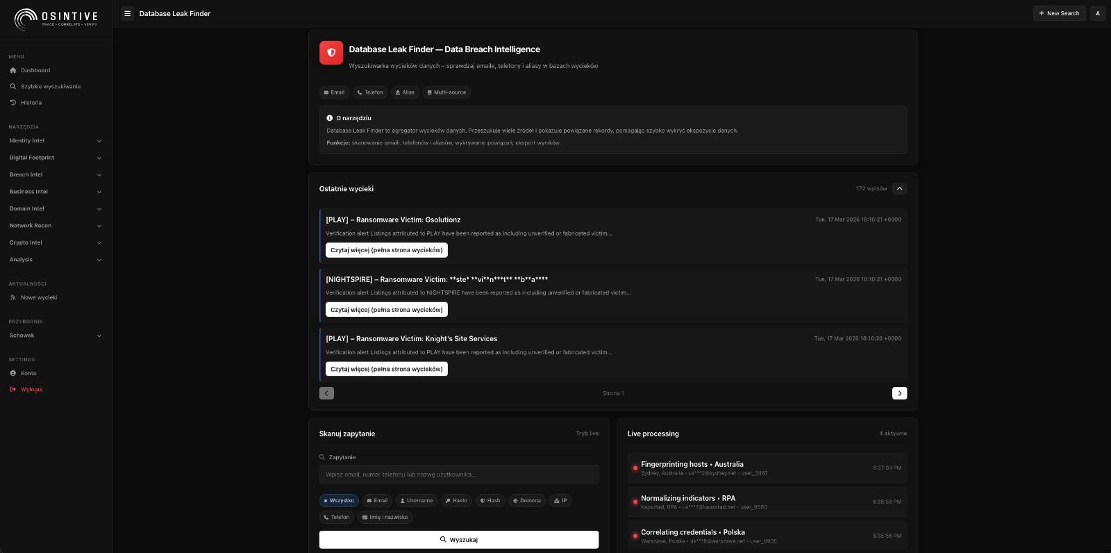Go to the next leaks page
The width and height of the screenshot is (1111, 553).
(899, 393)
